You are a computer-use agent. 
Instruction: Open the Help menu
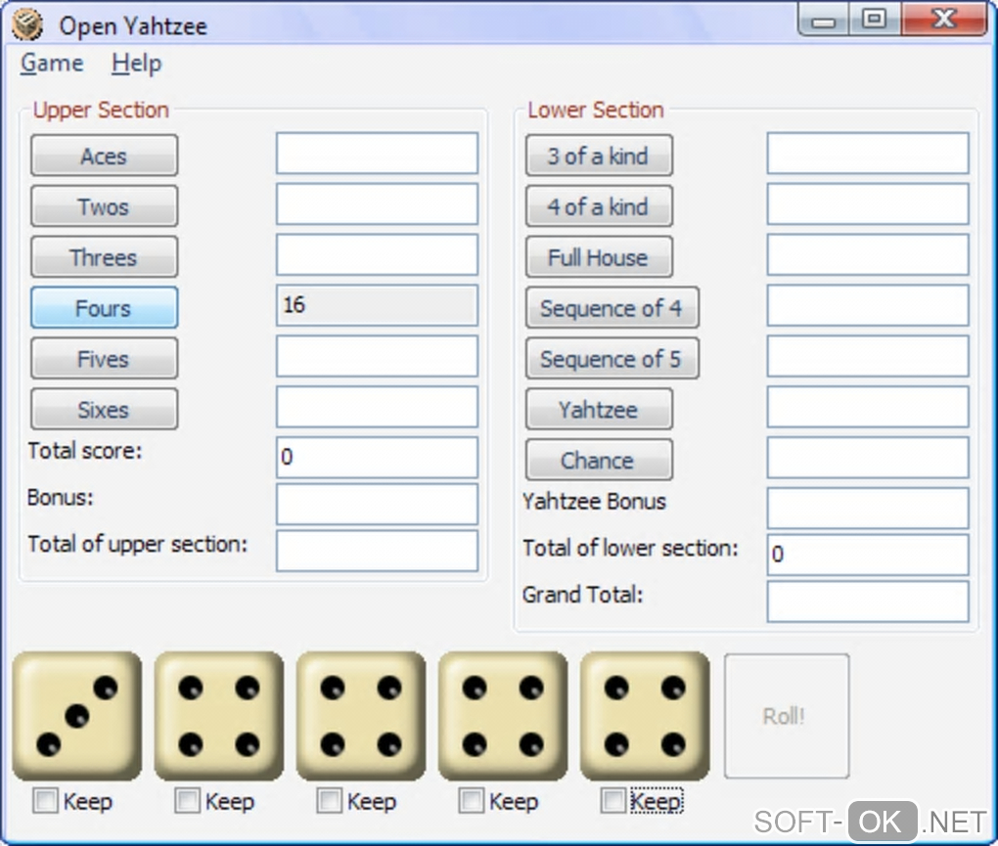pos(137,63)
